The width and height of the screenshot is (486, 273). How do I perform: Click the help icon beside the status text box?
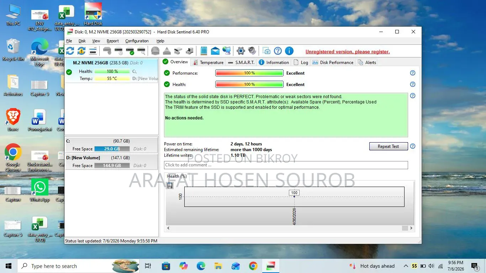413,96
